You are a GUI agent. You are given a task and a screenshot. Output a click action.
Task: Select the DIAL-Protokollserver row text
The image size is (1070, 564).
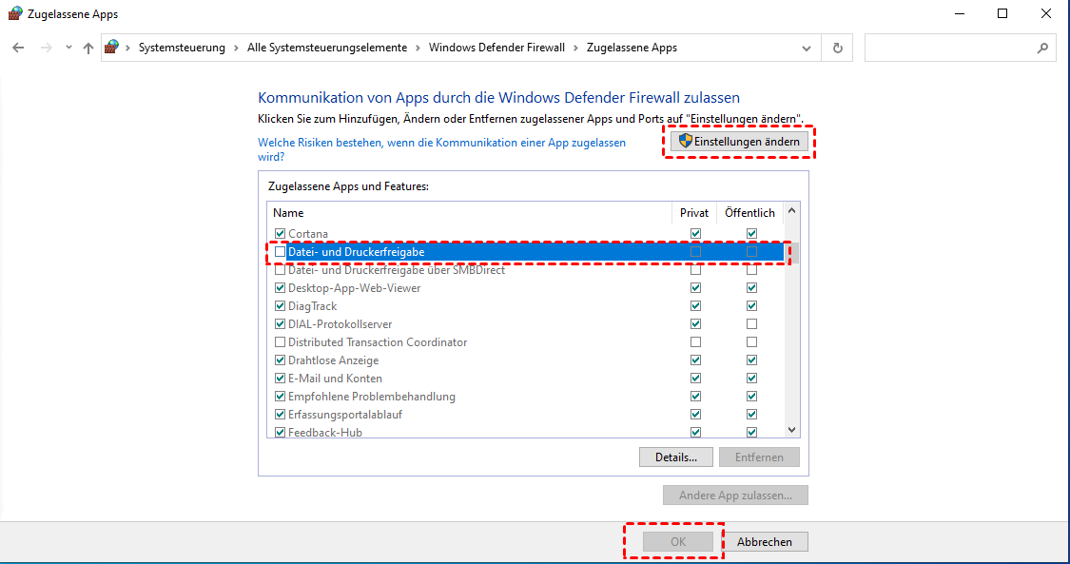[340, 324]
